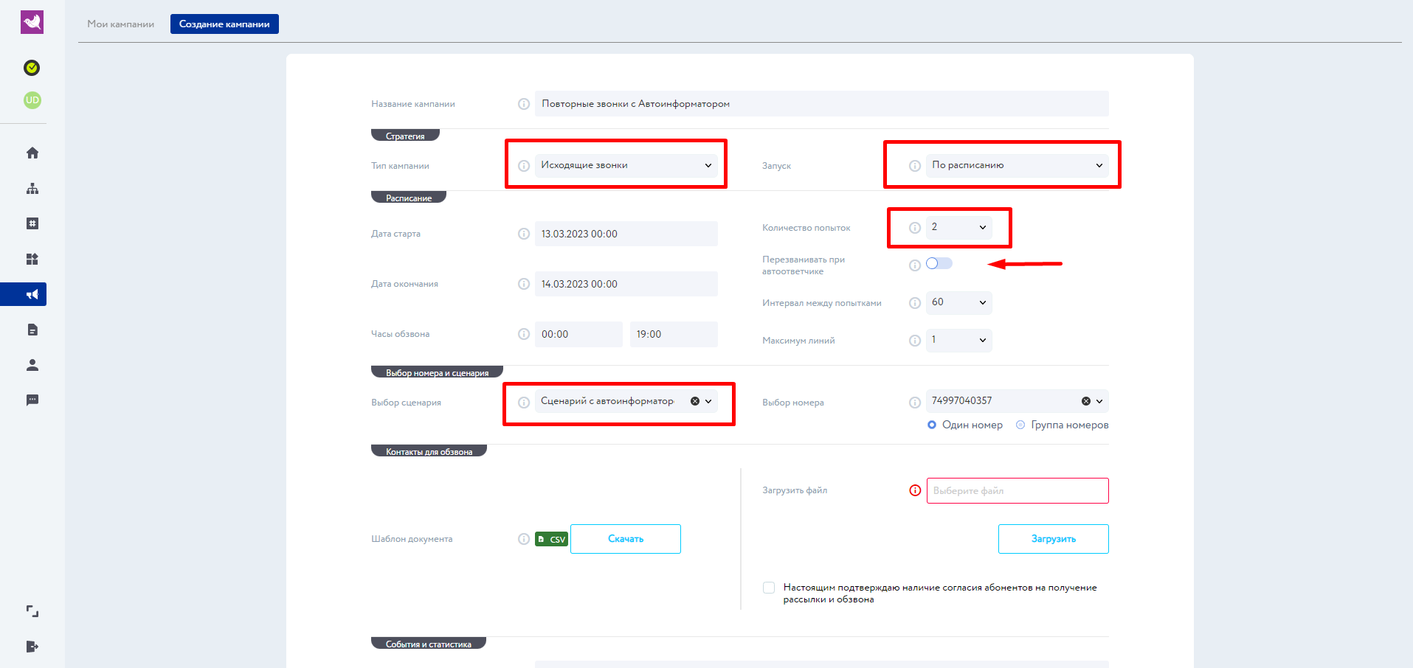
Task: Open the hierarchy structure sidebar icon
Action: pyautogui.click(x=32, y=189)
